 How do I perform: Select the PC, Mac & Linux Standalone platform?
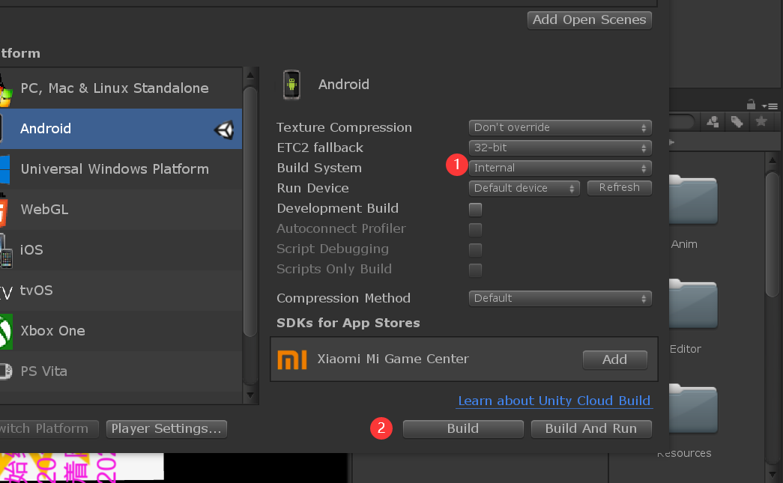(115, 88)
